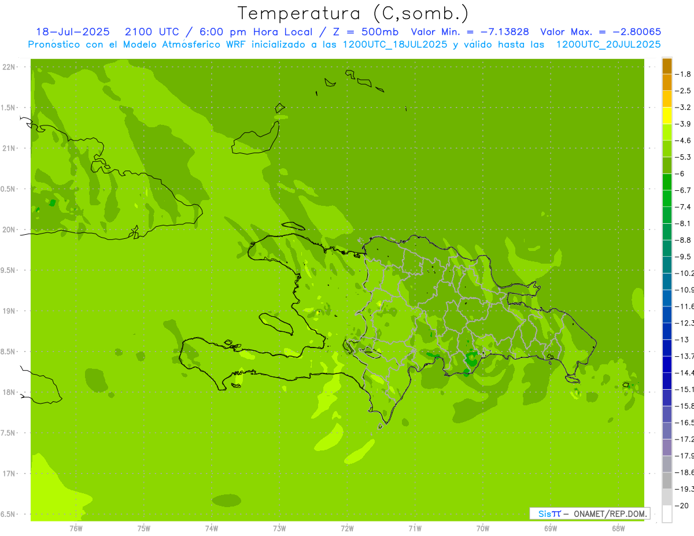Select the date text "18-Jul-2025"
The height and width of the screenshot is (536, 694).
tap(72, 32)
